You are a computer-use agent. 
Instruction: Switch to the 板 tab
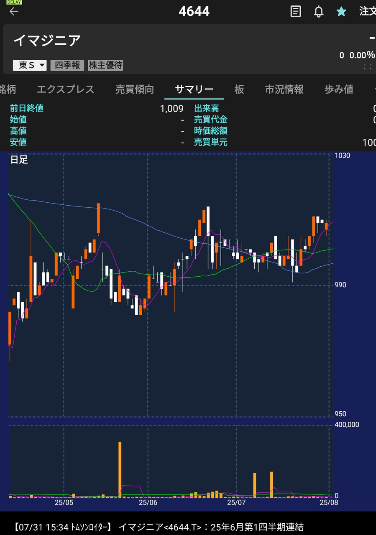[239, 89]
